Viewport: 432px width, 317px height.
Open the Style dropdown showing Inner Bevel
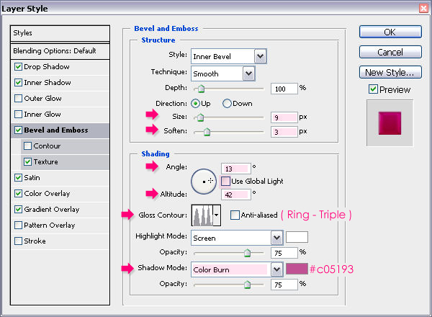click(260, 56)
